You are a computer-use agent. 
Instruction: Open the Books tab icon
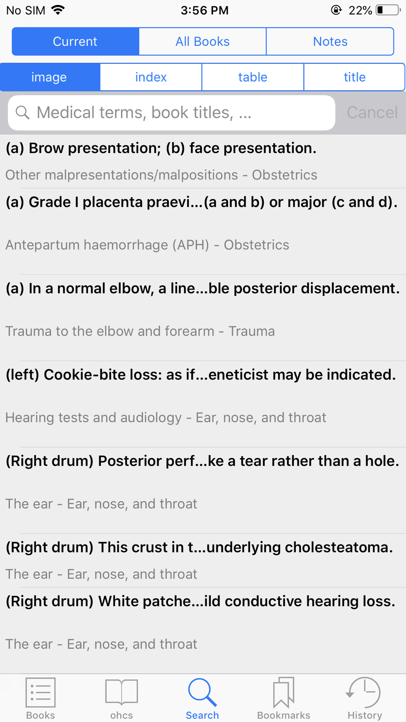41,693
